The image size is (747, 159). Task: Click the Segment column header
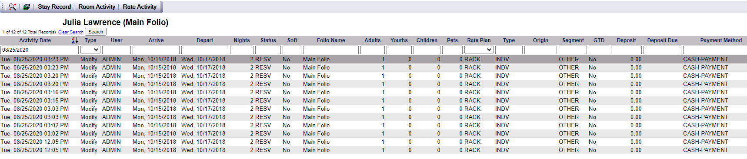(x=573, y=40)
